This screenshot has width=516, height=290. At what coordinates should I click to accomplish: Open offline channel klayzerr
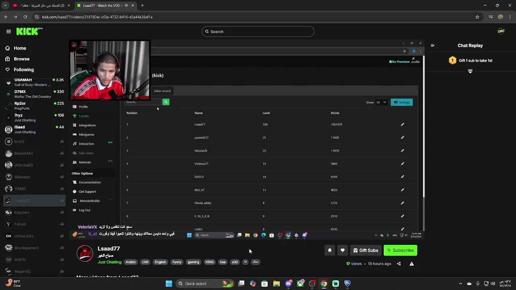(34, 213)
